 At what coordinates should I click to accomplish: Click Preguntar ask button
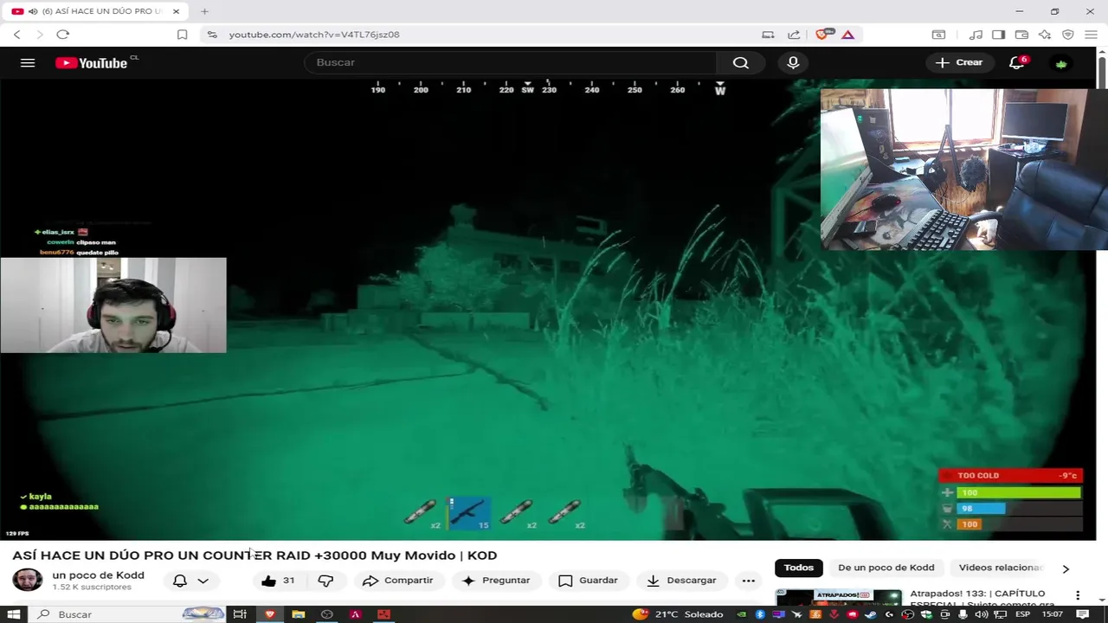pos(495,581)
